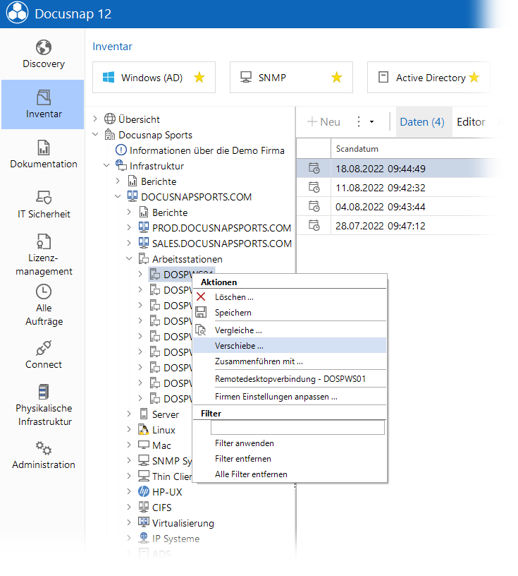This screenshot has width=518, height=576.
Task: Click the Neu button
Action: (323, 122)
